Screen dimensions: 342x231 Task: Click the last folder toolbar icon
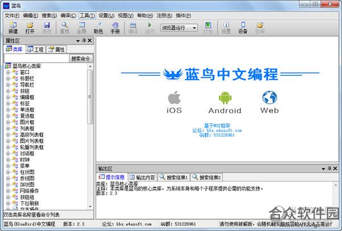(260, 27)
